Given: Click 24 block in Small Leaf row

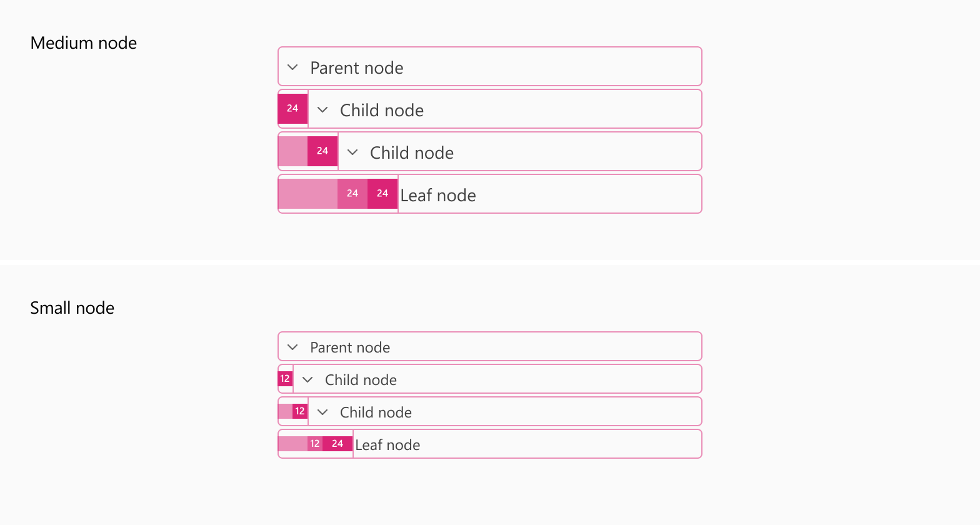Looking at the screenshot, I should tap(337, 444).
